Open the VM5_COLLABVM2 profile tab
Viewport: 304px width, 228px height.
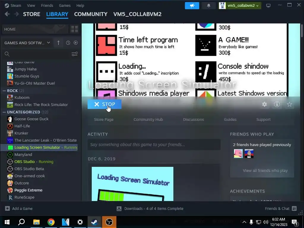tap(137, 14)
